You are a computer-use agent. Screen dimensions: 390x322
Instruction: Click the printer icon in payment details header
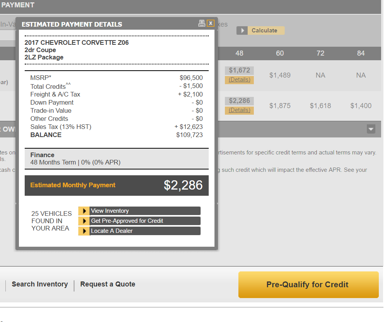(x=201, y=24)
